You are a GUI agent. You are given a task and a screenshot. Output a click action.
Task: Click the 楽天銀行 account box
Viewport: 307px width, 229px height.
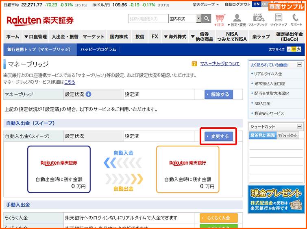coord(187,170)
